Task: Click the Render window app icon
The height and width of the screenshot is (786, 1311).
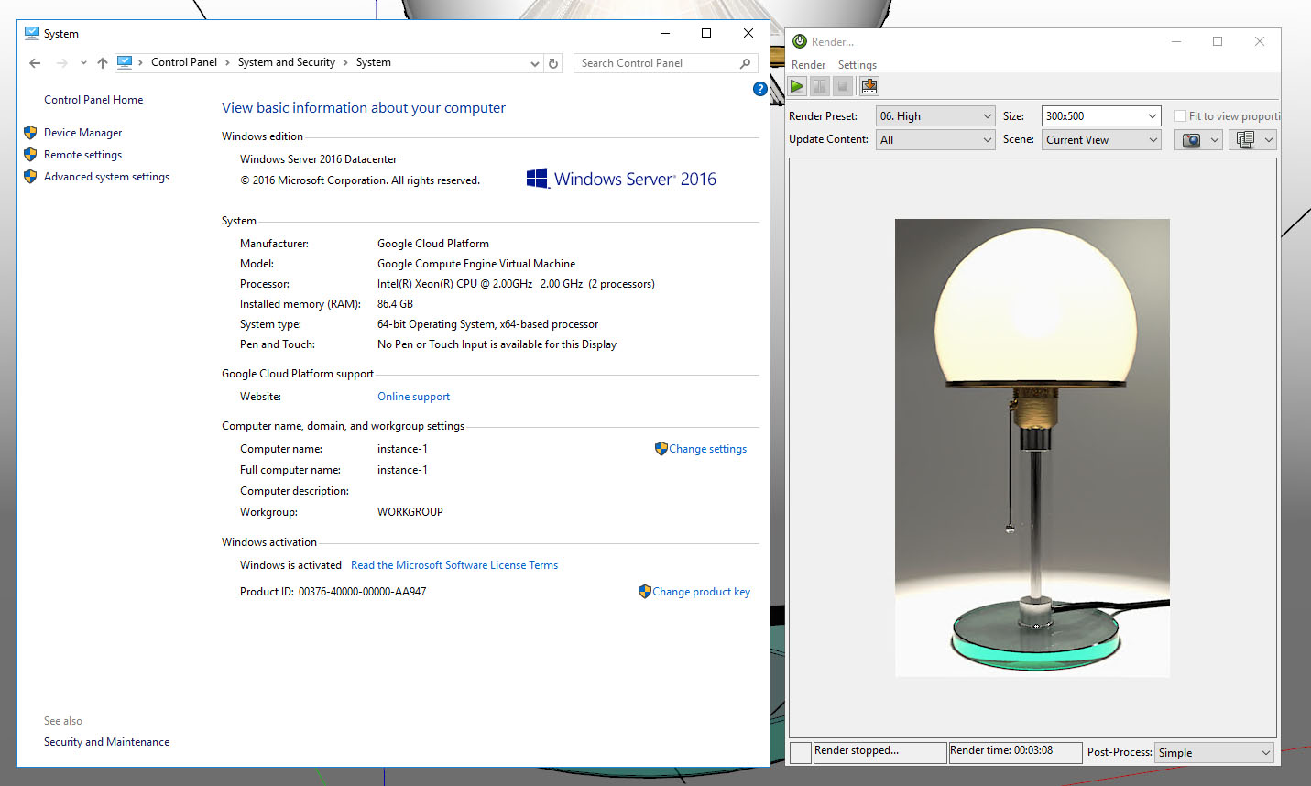Action: pos(800,41)
